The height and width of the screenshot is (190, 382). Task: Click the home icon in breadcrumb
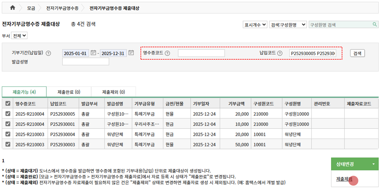(x=12, y=8)
